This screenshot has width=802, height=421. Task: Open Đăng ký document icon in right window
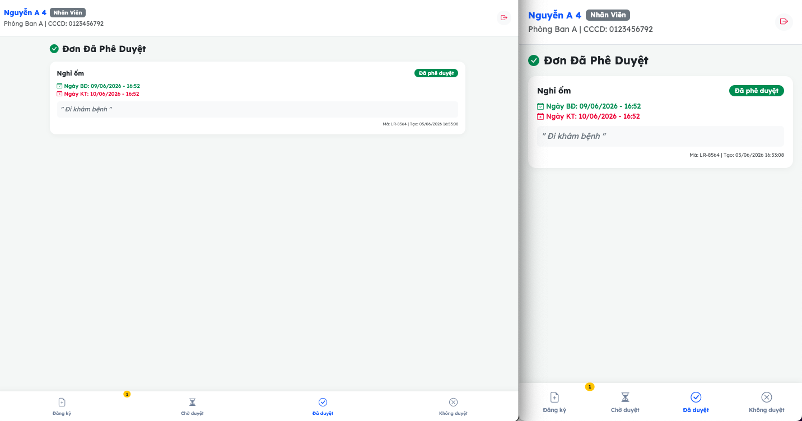coord(554,397)
